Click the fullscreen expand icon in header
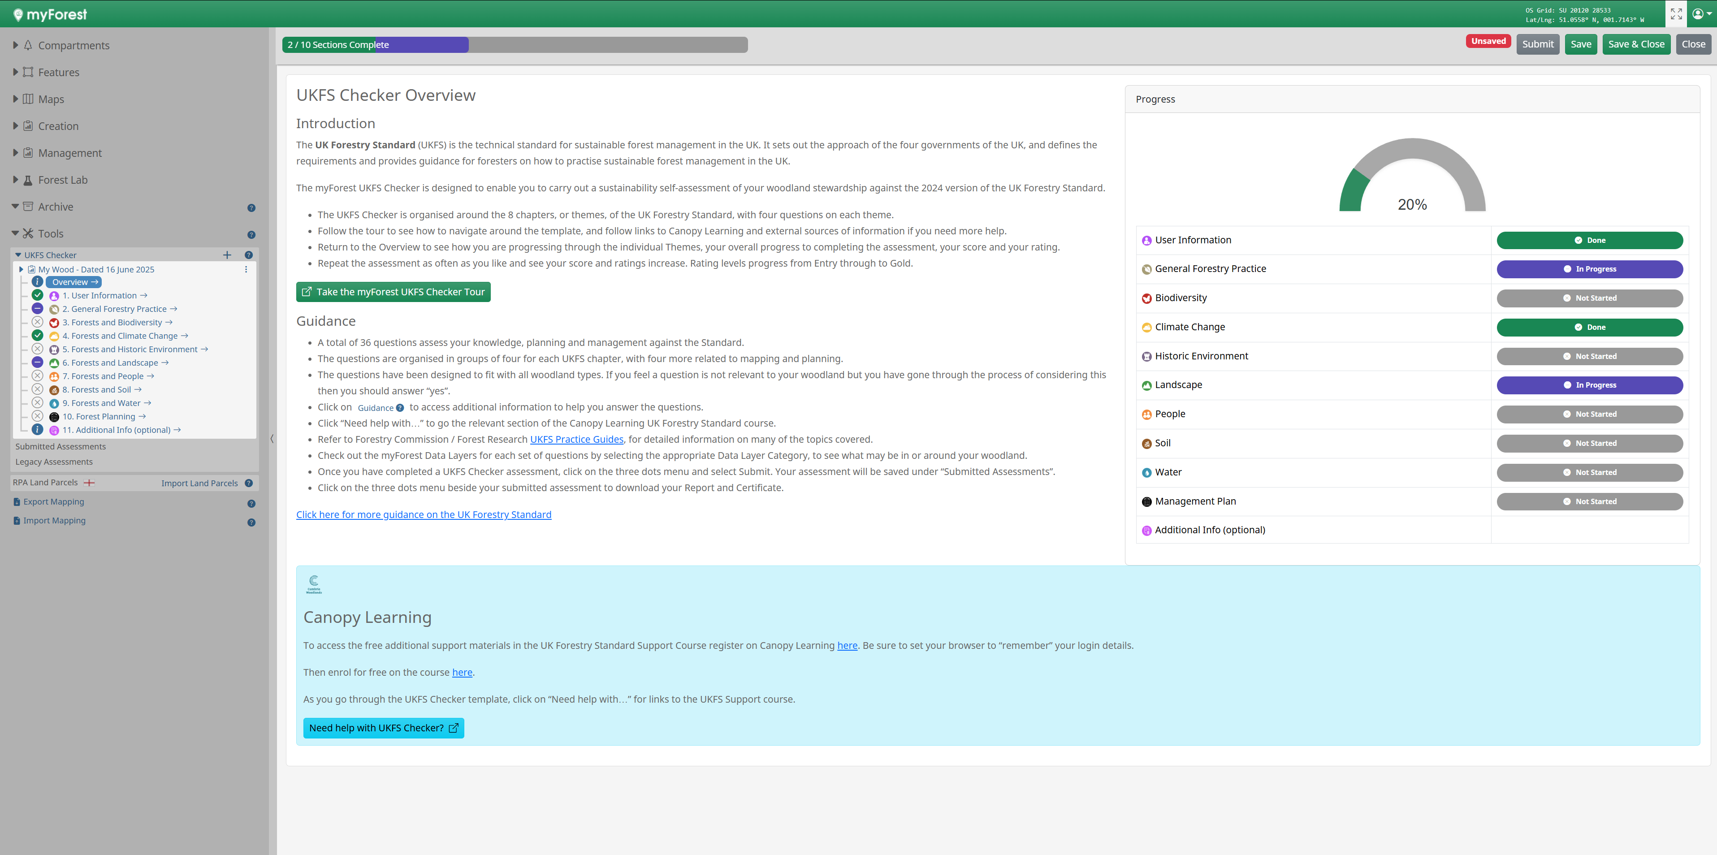Viewport: 1717px width, 855px height. (1676, 14)
